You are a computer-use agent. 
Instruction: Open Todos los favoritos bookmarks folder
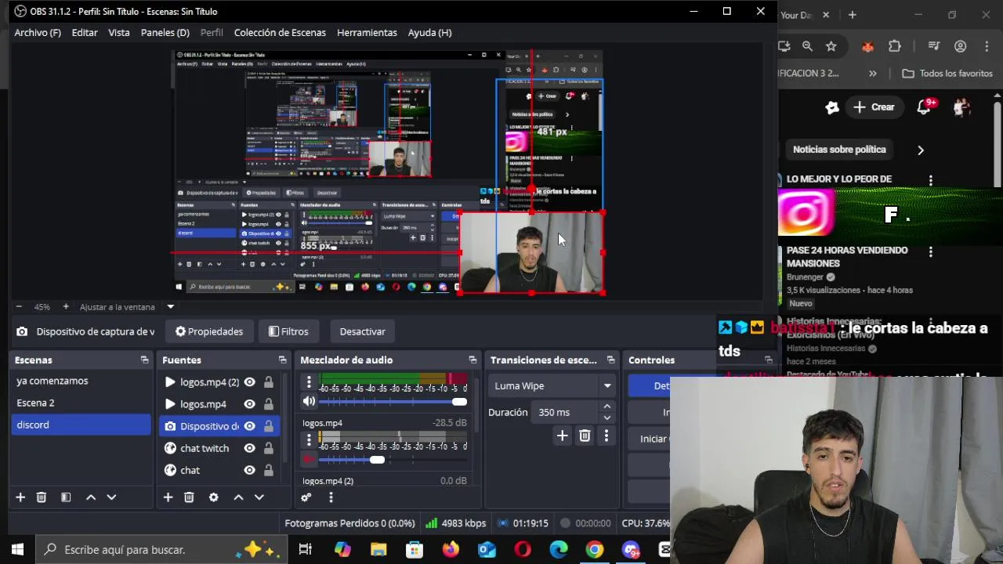click(x=947, y=74)
